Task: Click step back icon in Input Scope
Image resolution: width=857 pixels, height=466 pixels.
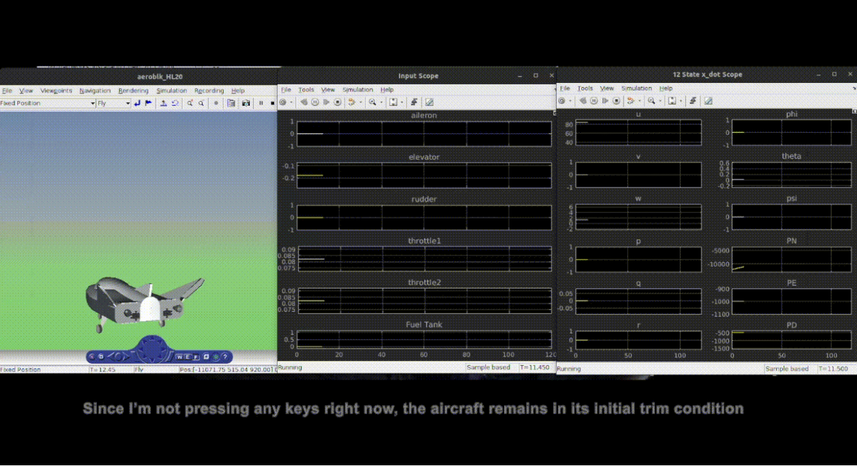Action: pyautogui.click(x=304, y=102)
